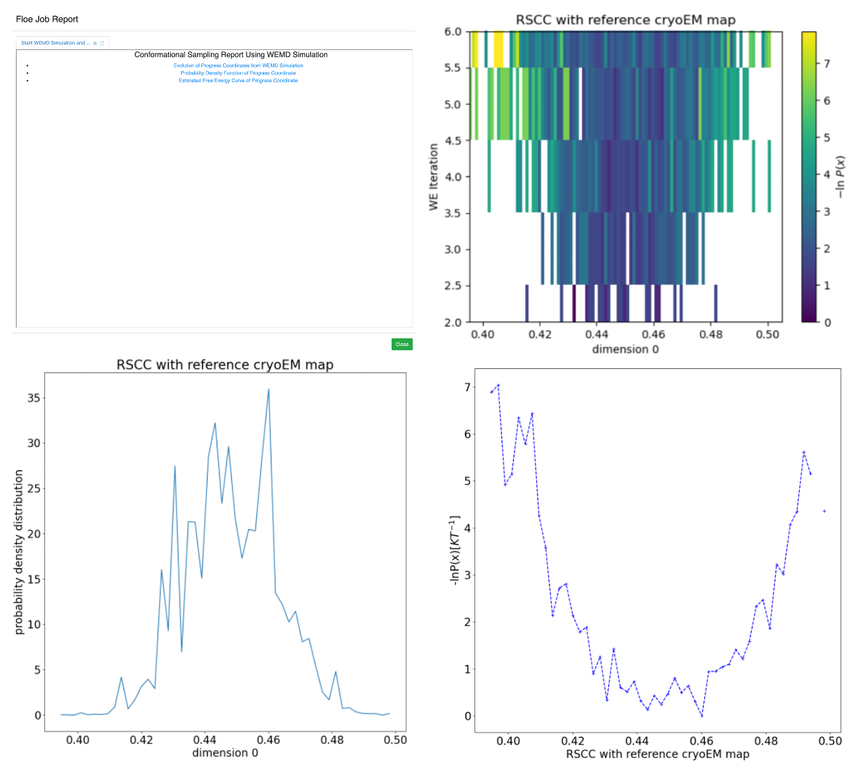
Task: Click the WE Iteration y-axis label
Action: coord(434,176)
